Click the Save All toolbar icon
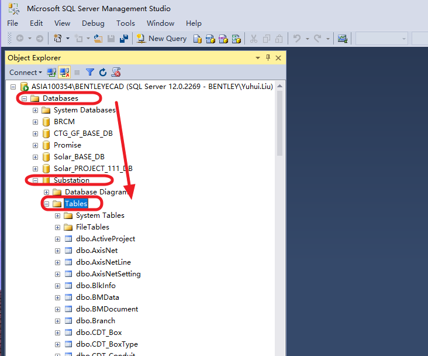The height and width of the screenshot is (356, 428). point(124,39)
